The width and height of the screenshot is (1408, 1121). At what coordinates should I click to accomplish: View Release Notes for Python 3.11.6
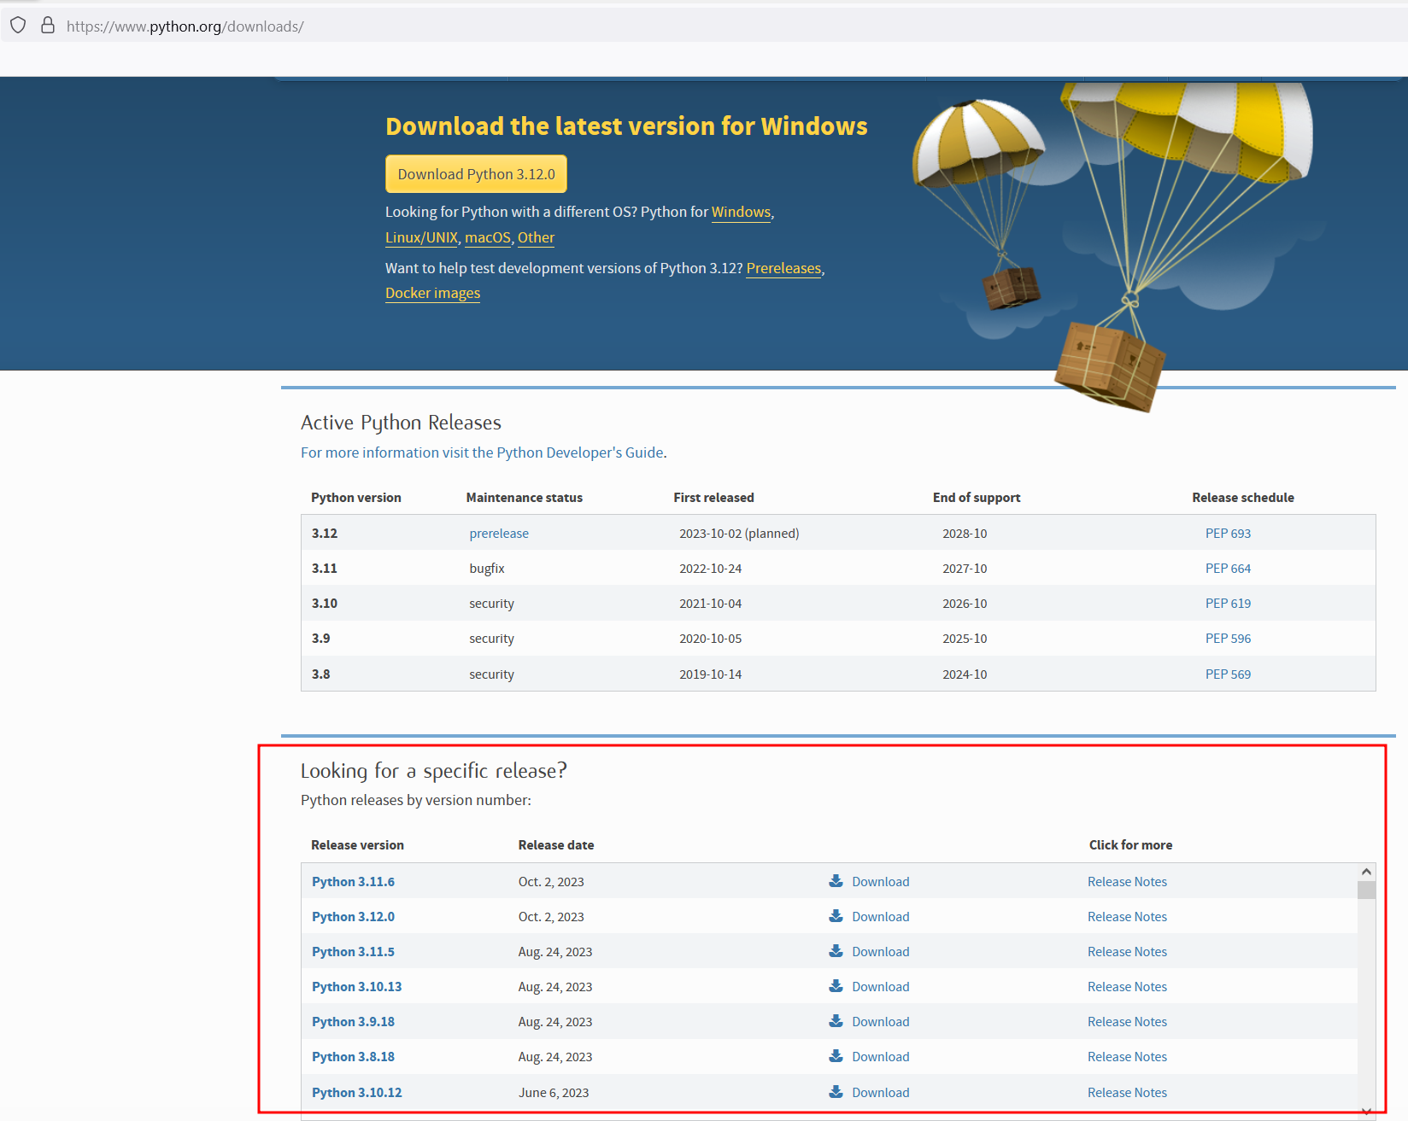tap(1127, 882)
